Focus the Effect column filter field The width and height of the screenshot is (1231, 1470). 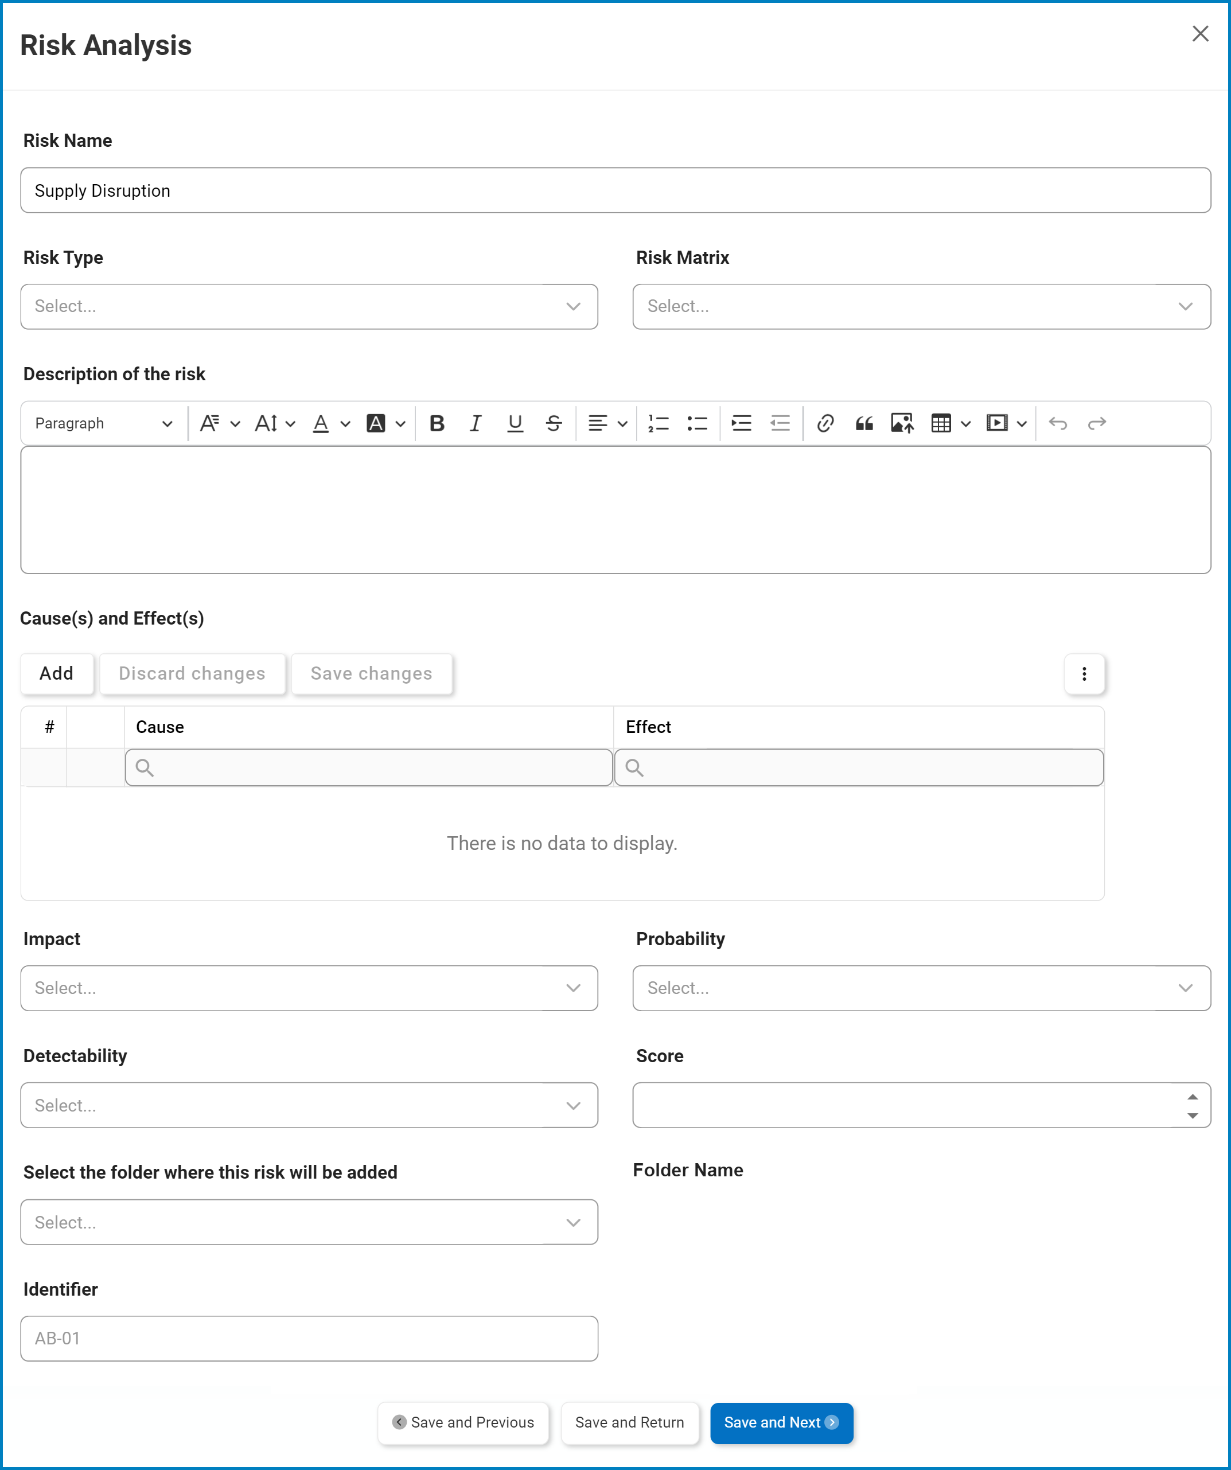pos(859,768)
